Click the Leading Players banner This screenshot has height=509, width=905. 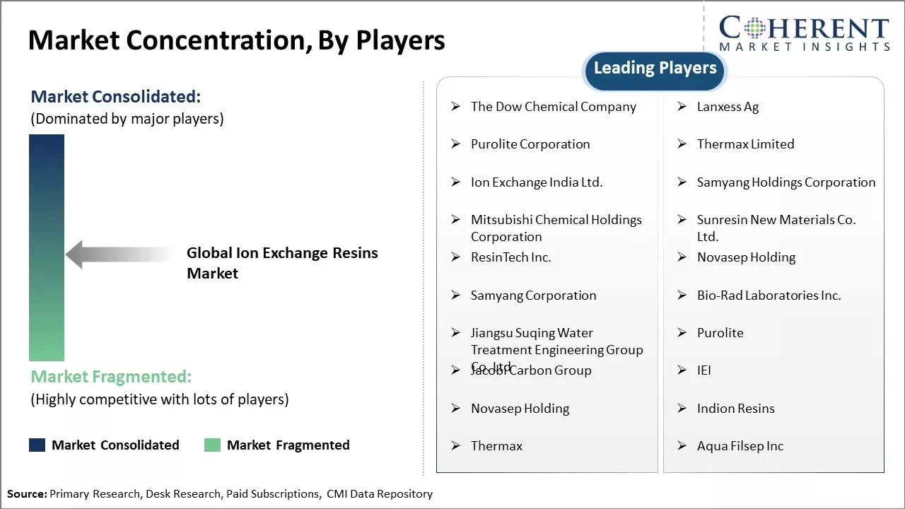(654, 68)
